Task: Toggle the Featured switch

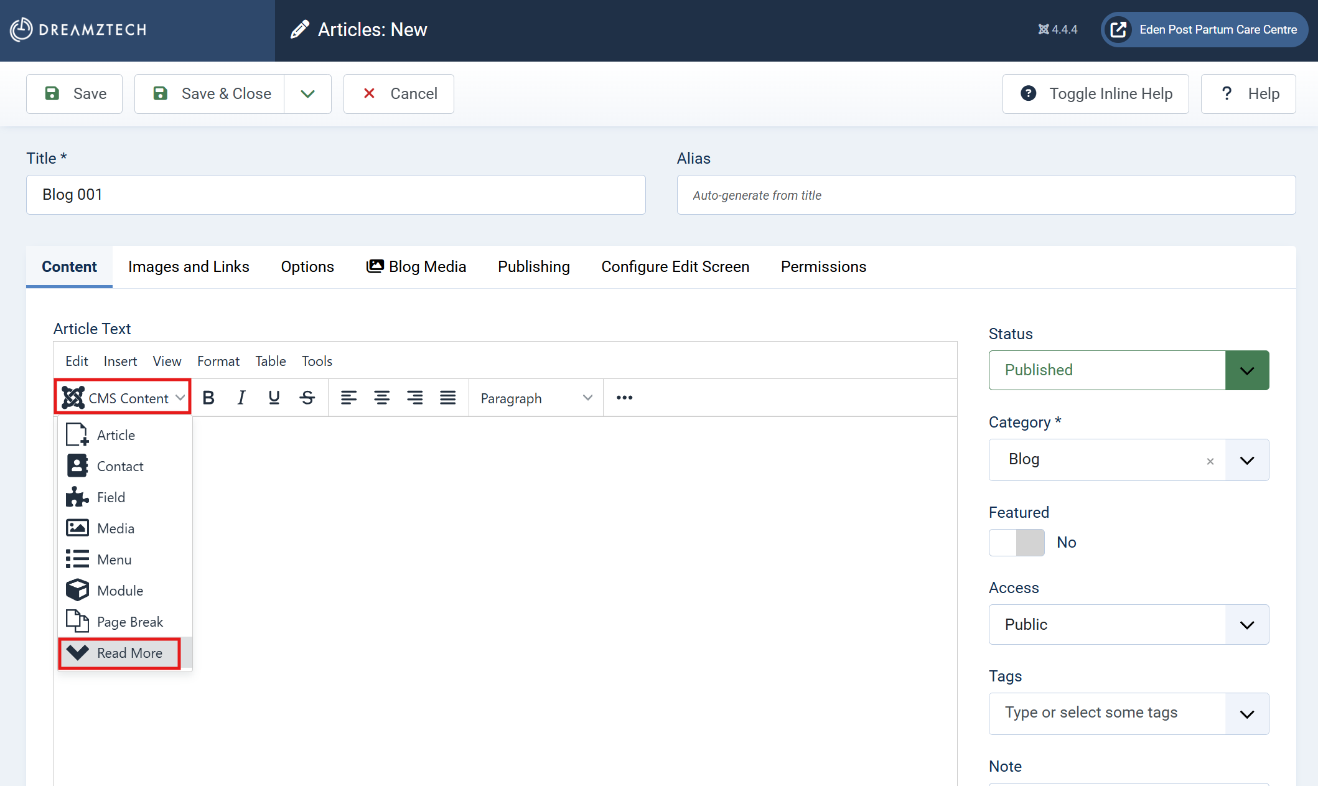Action: click(x=1017, y=543)
